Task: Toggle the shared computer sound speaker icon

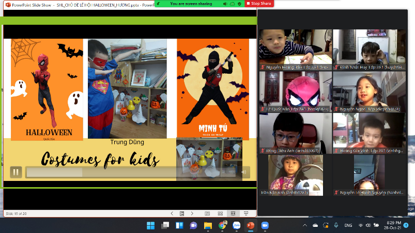Action: coord(226,4)
